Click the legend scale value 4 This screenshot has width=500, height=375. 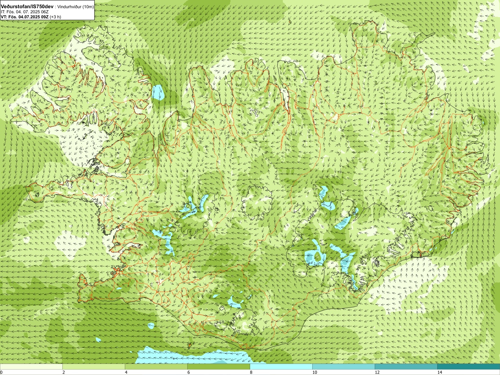[x=126, y=372]
